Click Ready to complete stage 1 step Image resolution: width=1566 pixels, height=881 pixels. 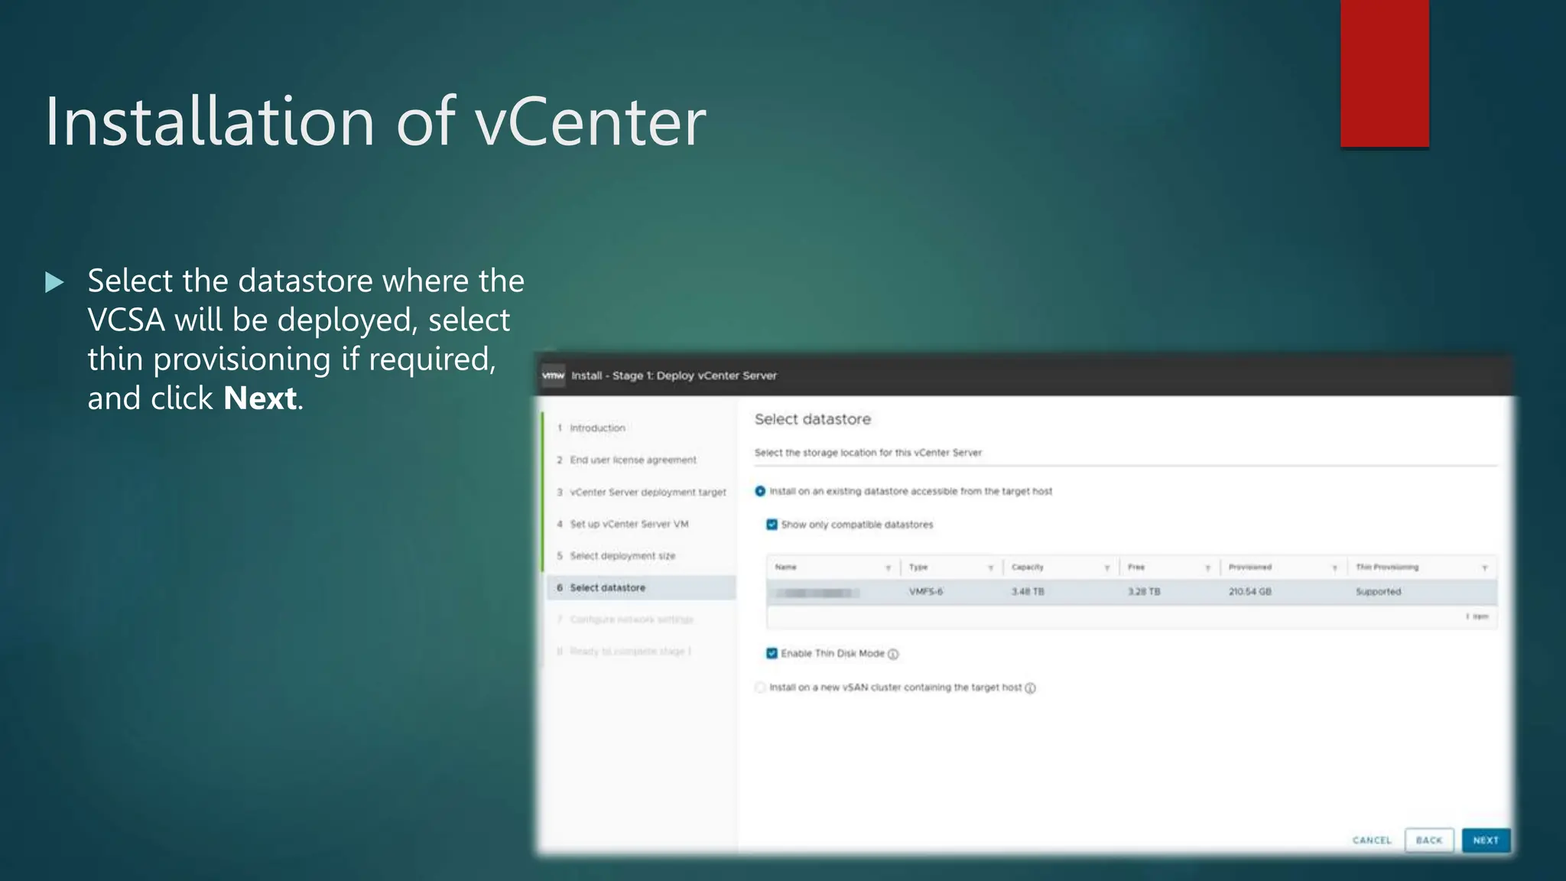[624, 652]
